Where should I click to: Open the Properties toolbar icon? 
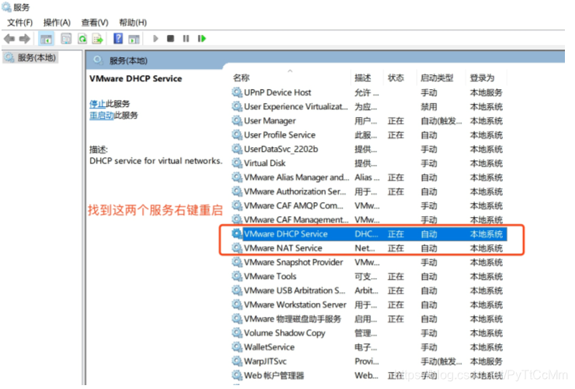[x=66, y=39]
